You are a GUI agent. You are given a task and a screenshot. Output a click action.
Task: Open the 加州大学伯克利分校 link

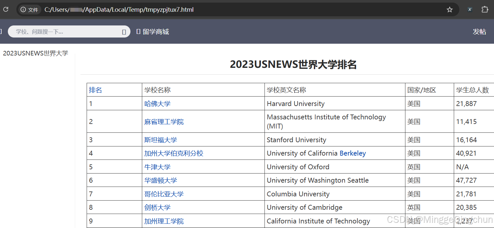coord(174,153)
